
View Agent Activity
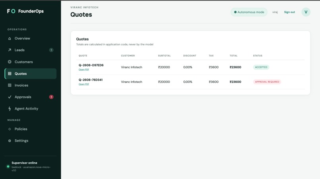(x=31, y=109)
